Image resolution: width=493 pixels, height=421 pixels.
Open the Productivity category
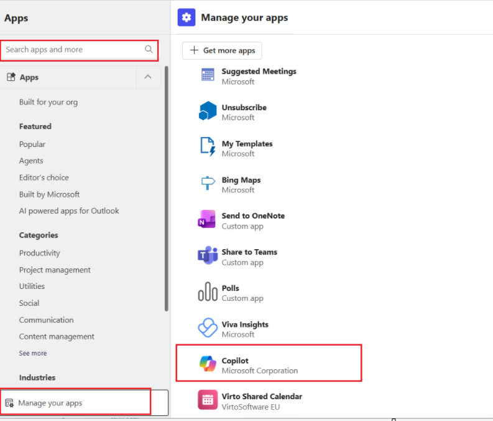pos(39,253)
